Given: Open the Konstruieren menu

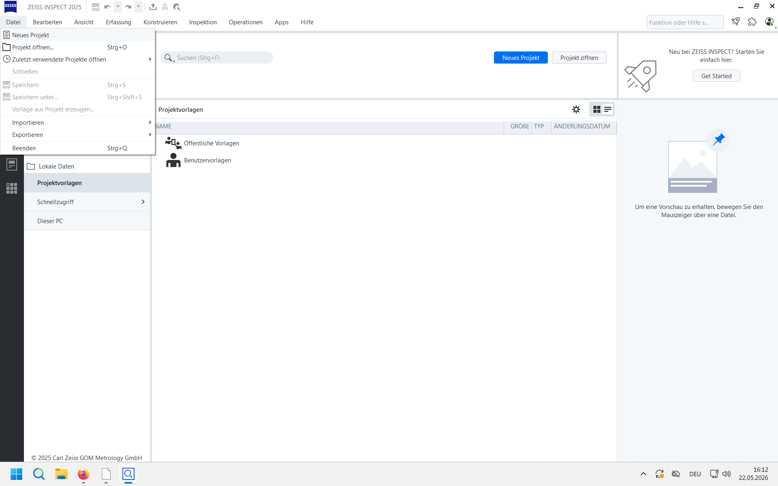Looking at the screenshot, I should [x=160, y=22].
